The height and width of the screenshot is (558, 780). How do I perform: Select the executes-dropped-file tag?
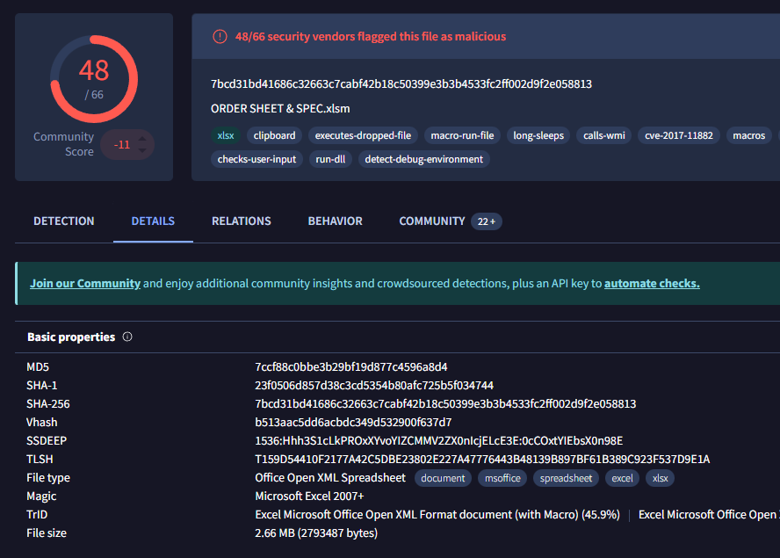(x=363, y=136)
